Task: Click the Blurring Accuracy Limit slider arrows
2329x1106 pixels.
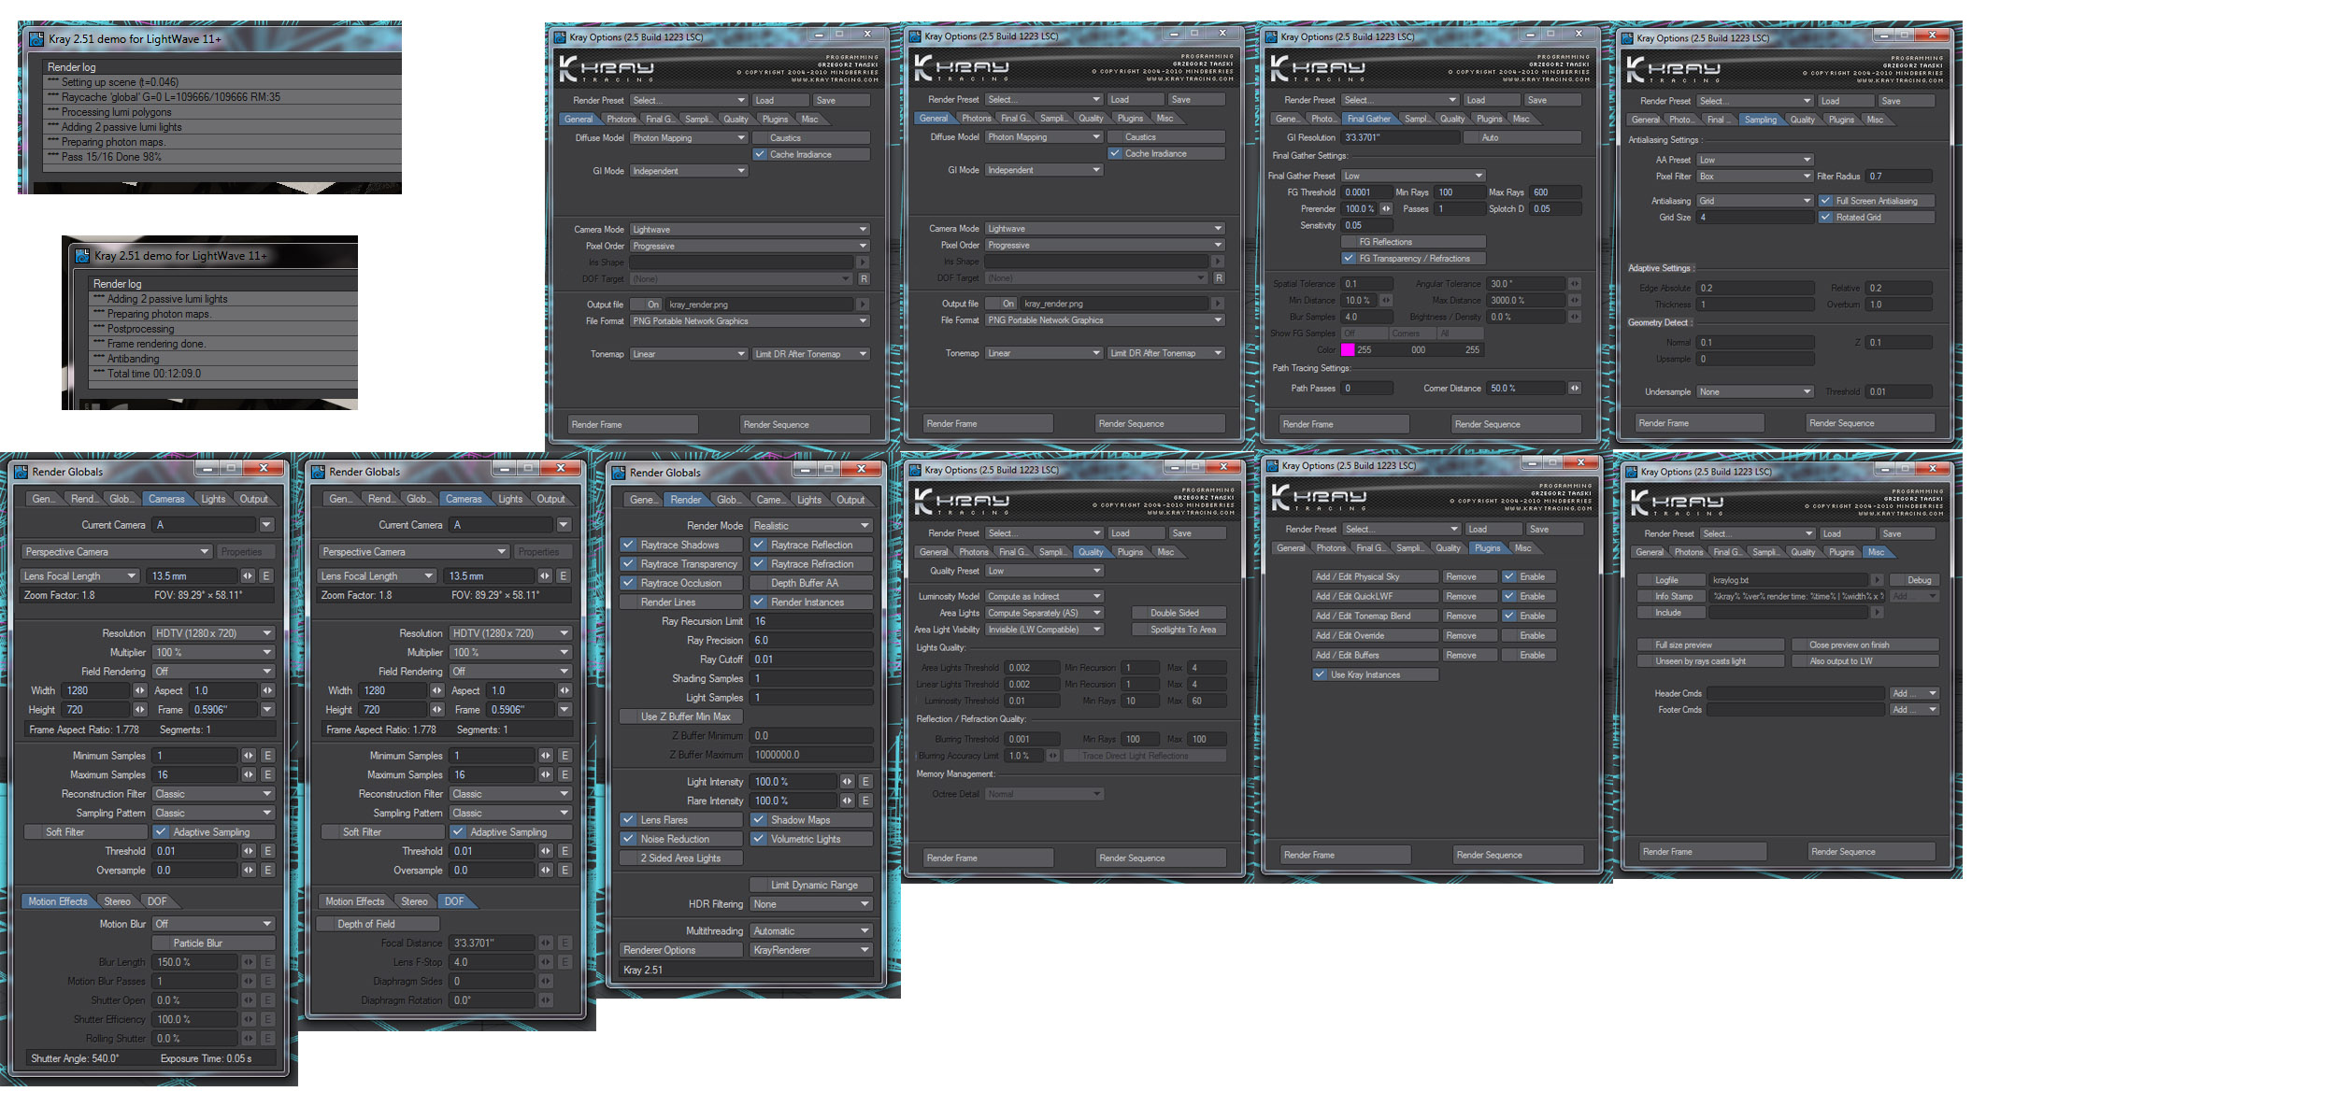Action: point(1053,756)
